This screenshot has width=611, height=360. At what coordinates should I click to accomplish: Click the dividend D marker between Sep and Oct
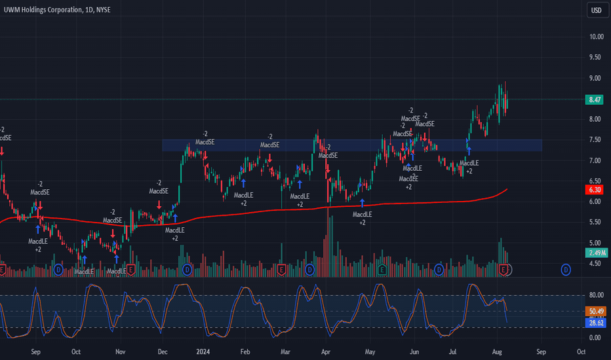pyautogui.click(x=58, y=269)
